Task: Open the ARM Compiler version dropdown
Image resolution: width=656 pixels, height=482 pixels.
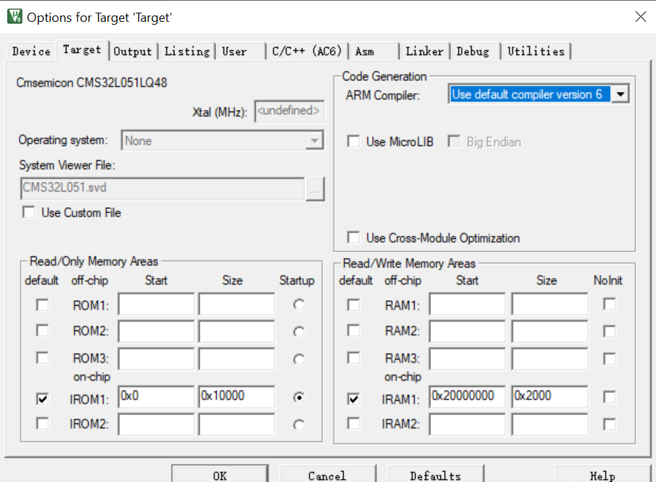Action: click(x=538, y=94)
